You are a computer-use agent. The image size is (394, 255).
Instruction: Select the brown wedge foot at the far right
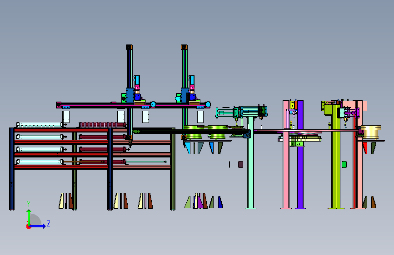pos(374,202)
